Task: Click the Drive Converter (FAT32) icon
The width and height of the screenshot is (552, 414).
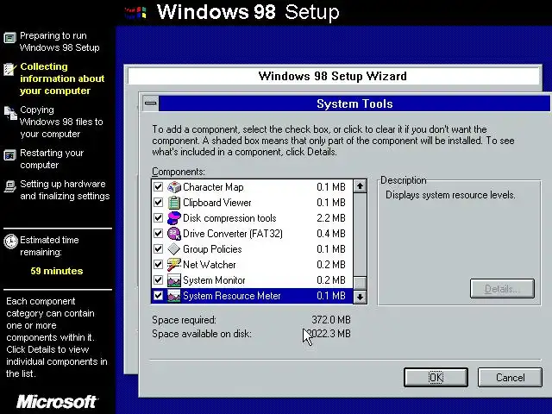Action: 174,234
